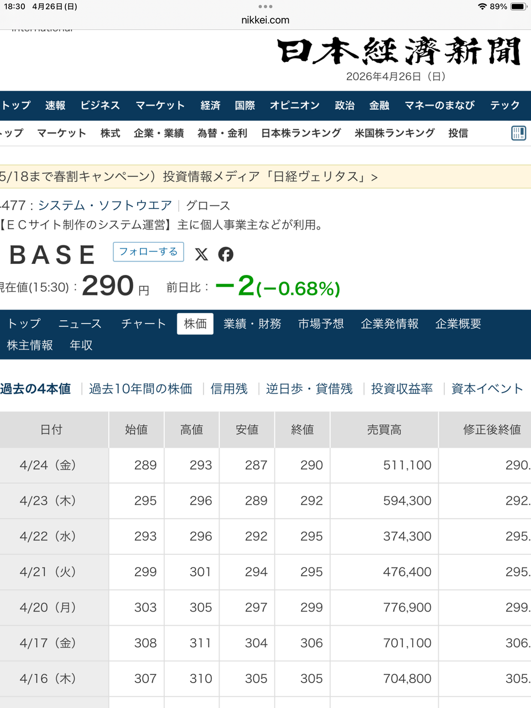
Task: Click the current price 290 円
Action: pos(115,286)
